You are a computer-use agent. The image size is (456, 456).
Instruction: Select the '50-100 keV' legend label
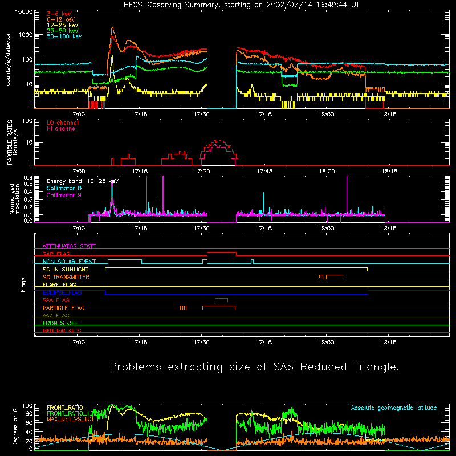tap(64, 36)
